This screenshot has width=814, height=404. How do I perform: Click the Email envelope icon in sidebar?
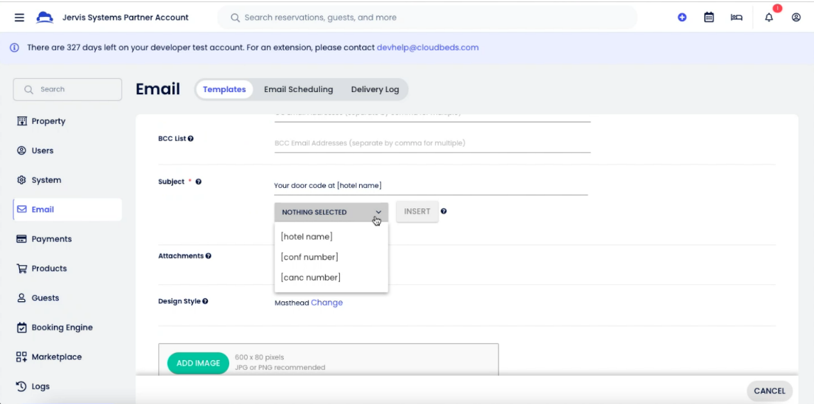click(21, 210)
